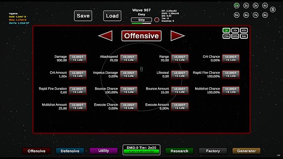This screenshot has height=159, width=283.
Task: Click the Load button
Action: pyautogui.click(x=112, y=16)
